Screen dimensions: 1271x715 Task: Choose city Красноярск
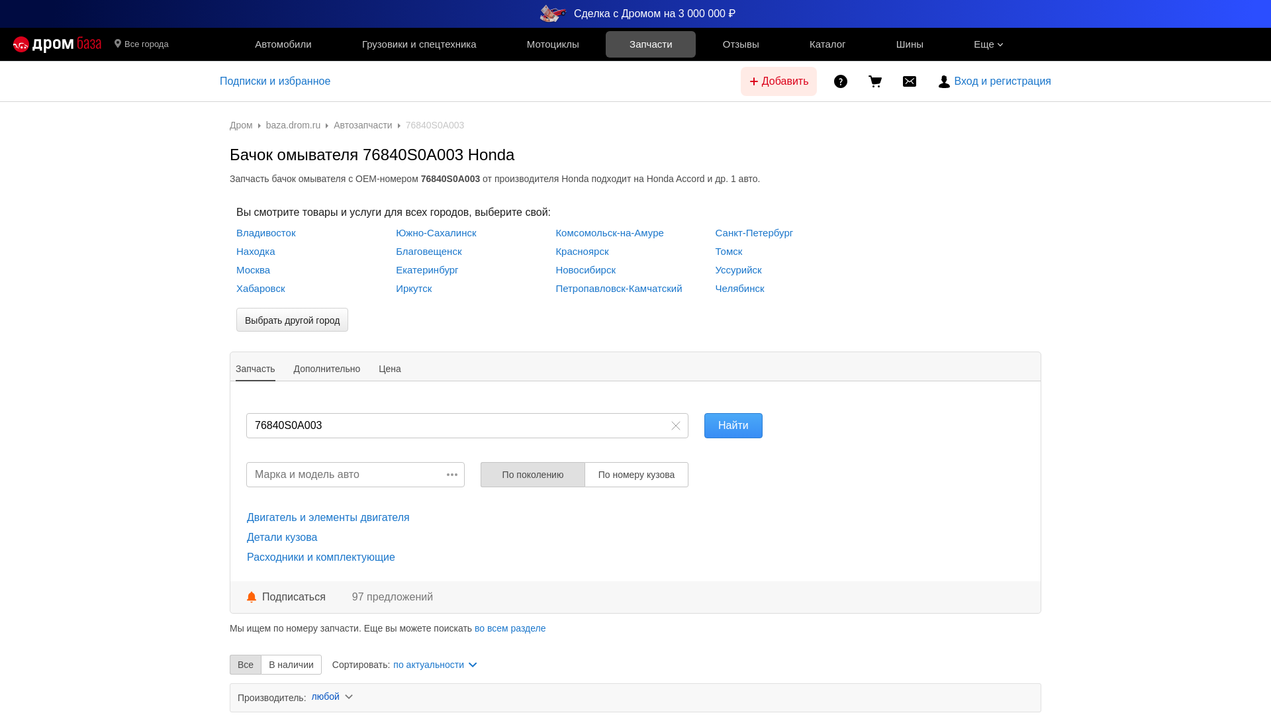582,252
